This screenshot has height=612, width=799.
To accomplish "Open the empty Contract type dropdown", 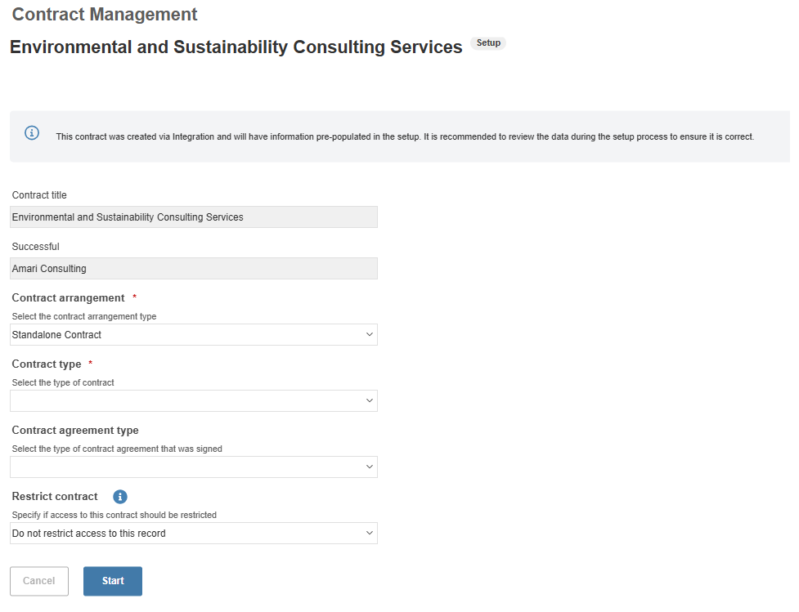I will pyautogui.click(x=194, y=400).
